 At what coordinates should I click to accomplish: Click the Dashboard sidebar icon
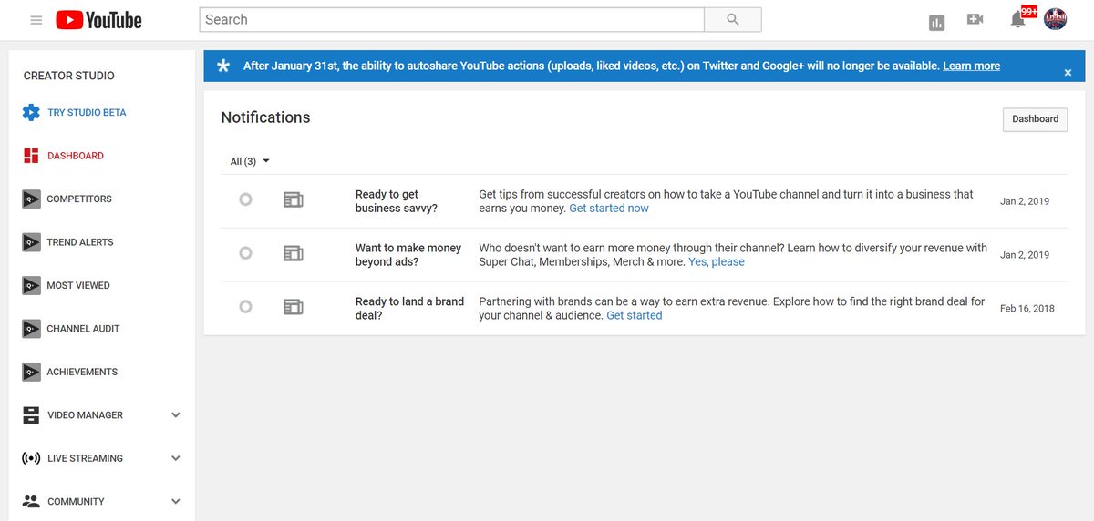[x=31, y=156]
